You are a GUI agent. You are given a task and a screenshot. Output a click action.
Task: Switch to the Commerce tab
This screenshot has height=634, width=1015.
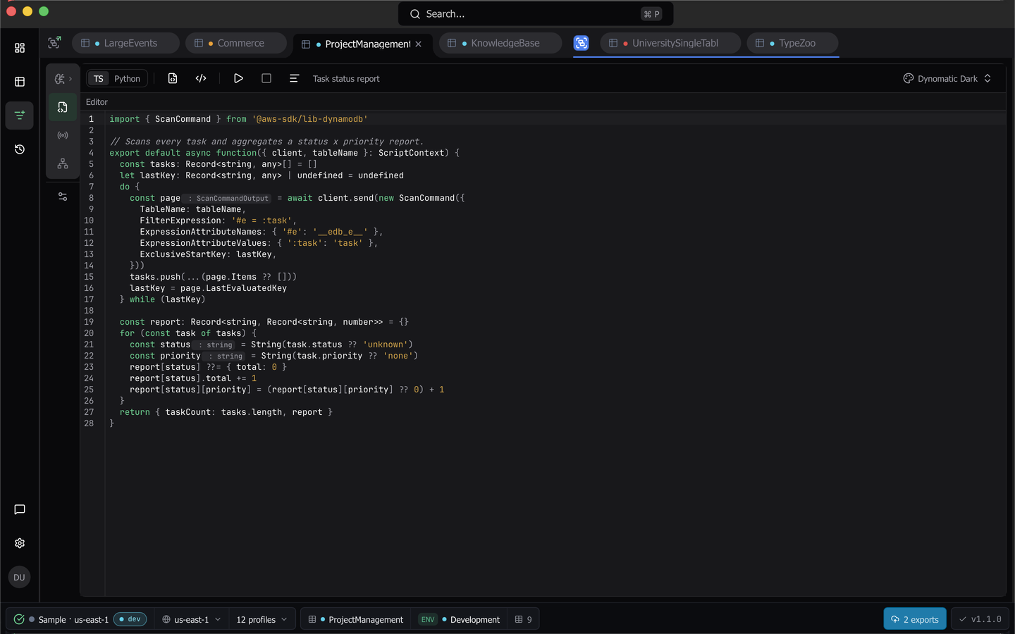(x=236, y=43)
